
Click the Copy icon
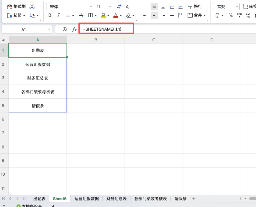pos(33,15)
